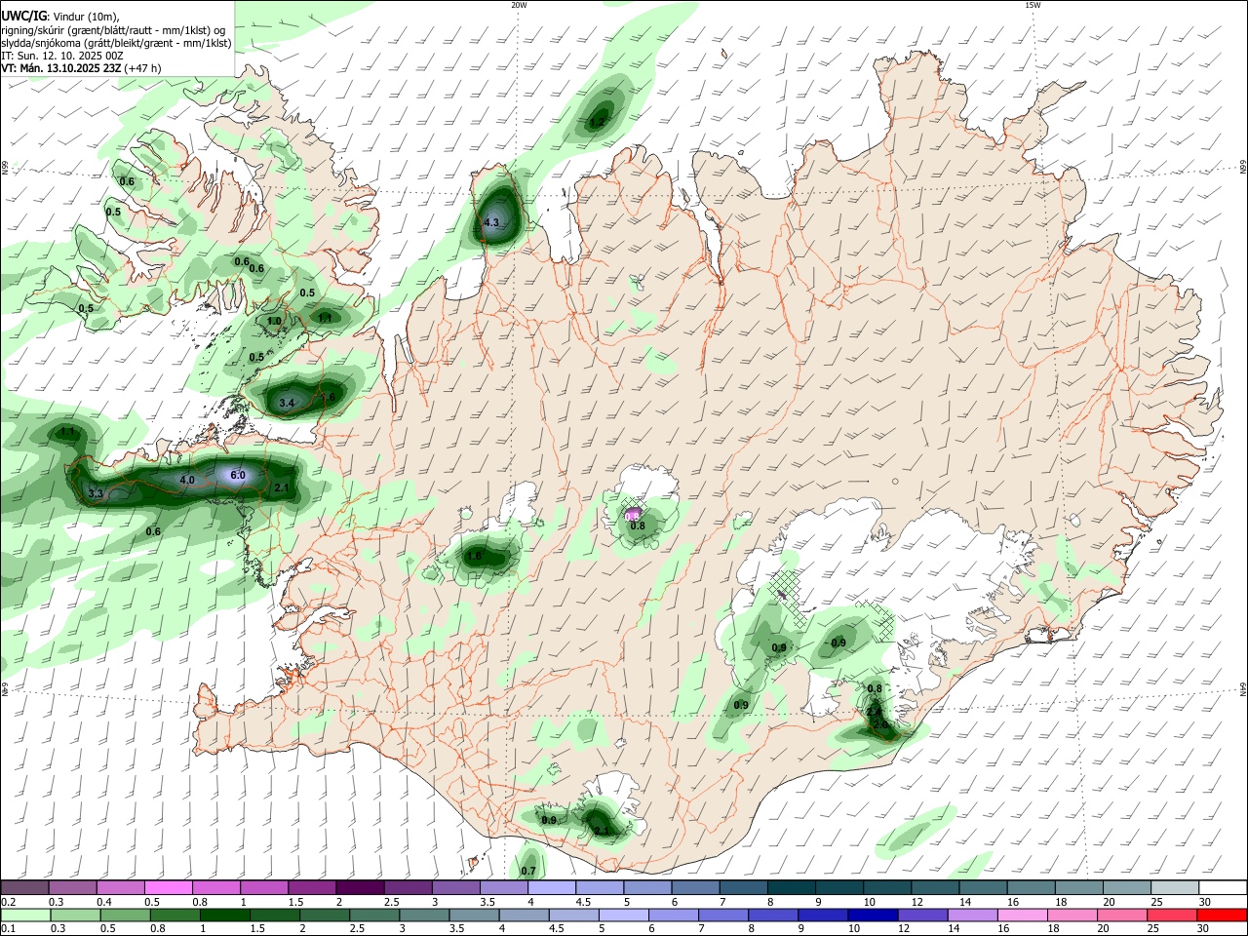This screenshot has width=1248, height=936.
Task: Pick the pale green swatch labelled 0.1 in the bottom row
Action: pos(24,915)
